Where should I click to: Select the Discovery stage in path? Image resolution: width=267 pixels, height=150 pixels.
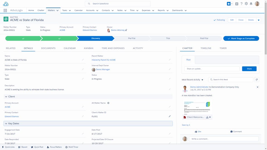pos(95,38)
